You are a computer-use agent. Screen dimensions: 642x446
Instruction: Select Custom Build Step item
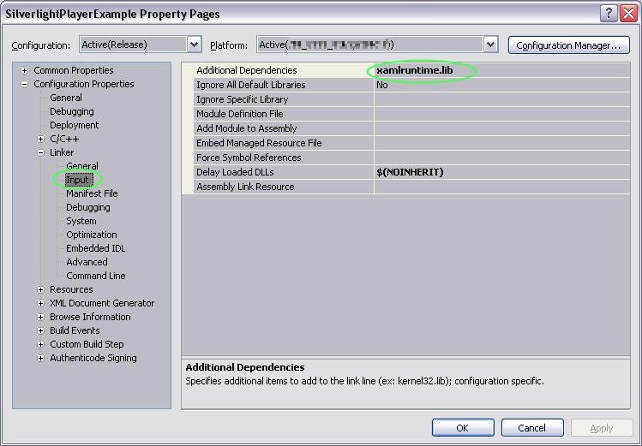coord(87,344)
